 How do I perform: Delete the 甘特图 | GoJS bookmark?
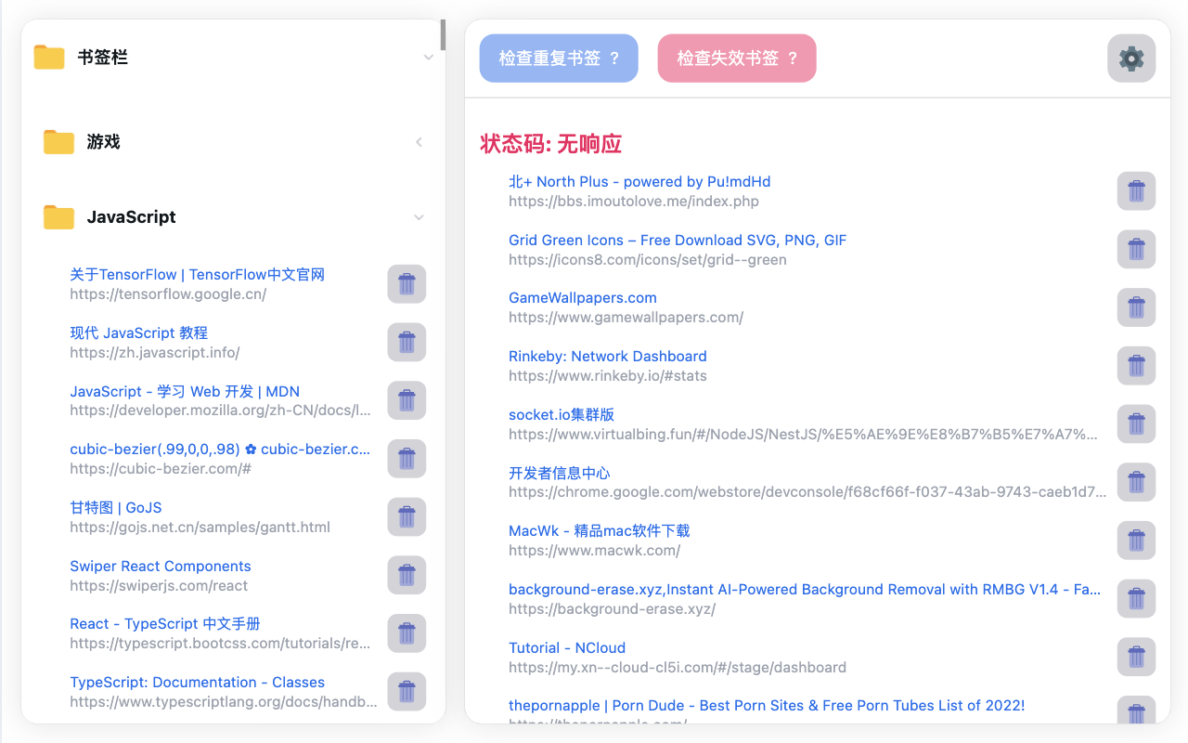(x=407, y=516)
